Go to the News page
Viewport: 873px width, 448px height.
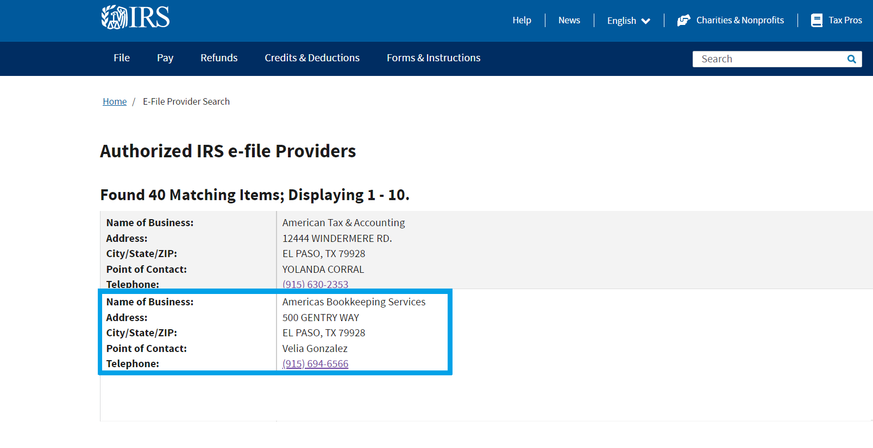569,21
